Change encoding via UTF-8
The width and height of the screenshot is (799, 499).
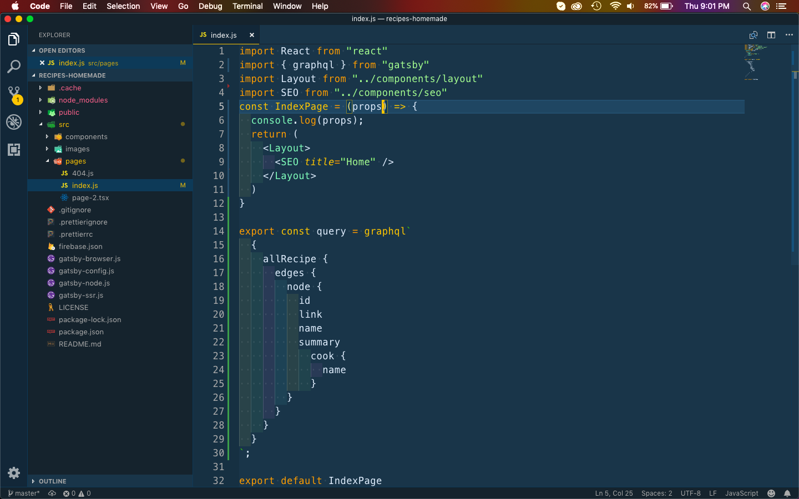tap(690, 493)
